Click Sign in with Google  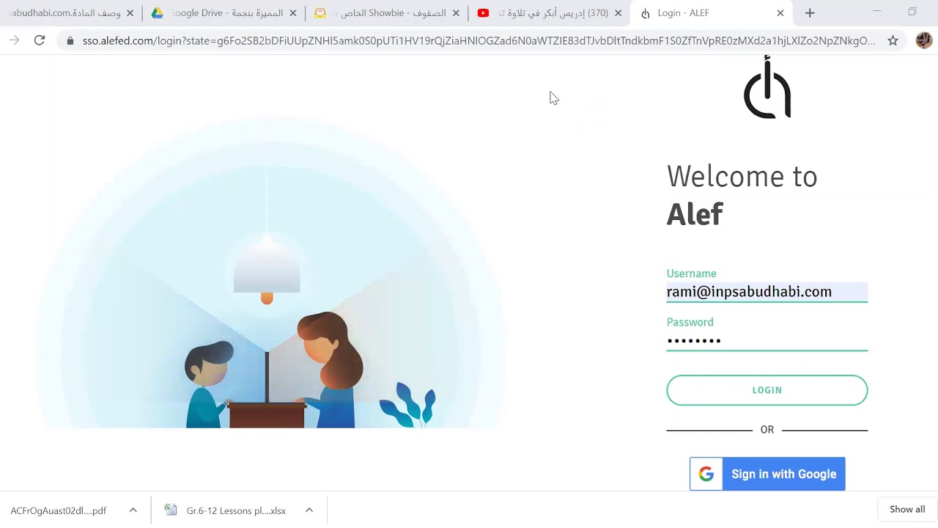point(767,474)
